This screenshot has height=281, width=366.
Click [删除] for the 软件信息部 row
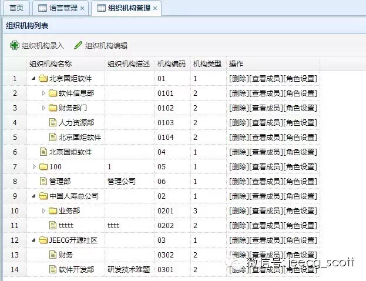[x=239, y=93]
